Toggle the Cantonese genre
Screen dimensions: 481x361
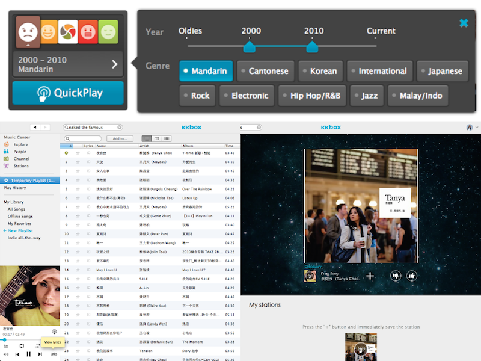pyautogui.click(x=266, y=71)
